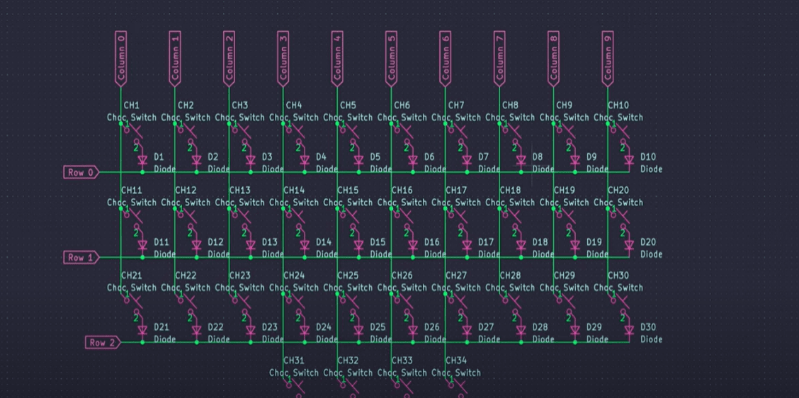Image resolution: width=799 pixels, height=398 pixels.
Task: Click the CH21 switch symbol
Action: tap(132, 301)
